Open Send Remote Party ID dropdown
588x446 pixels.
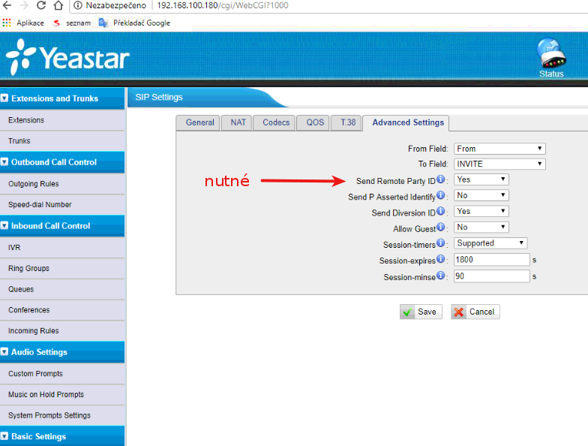point(481,179)
